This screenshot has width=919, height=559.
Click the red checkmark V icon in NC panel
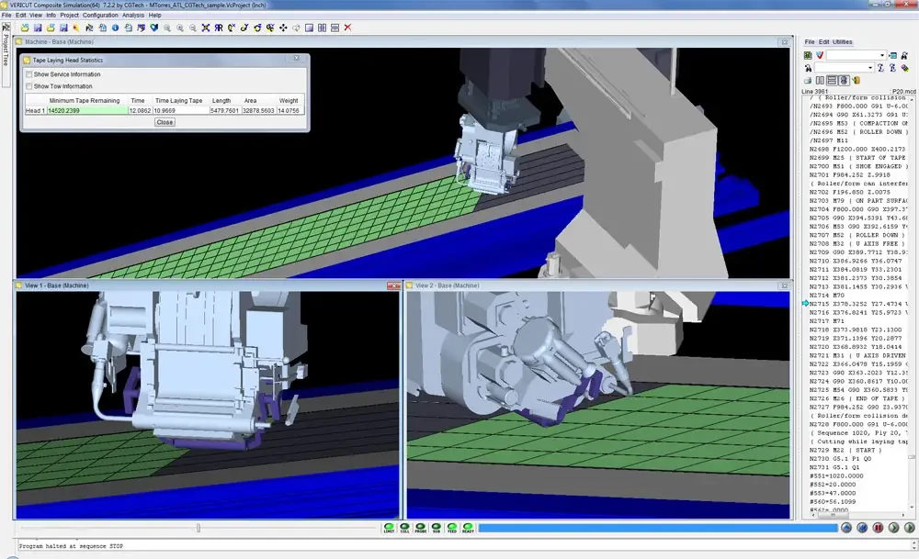820,55
